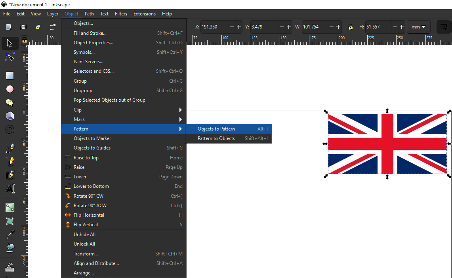Screen dimensions: 452x278
Task: Select Objects to Marker entry
Action: (124, 138)
